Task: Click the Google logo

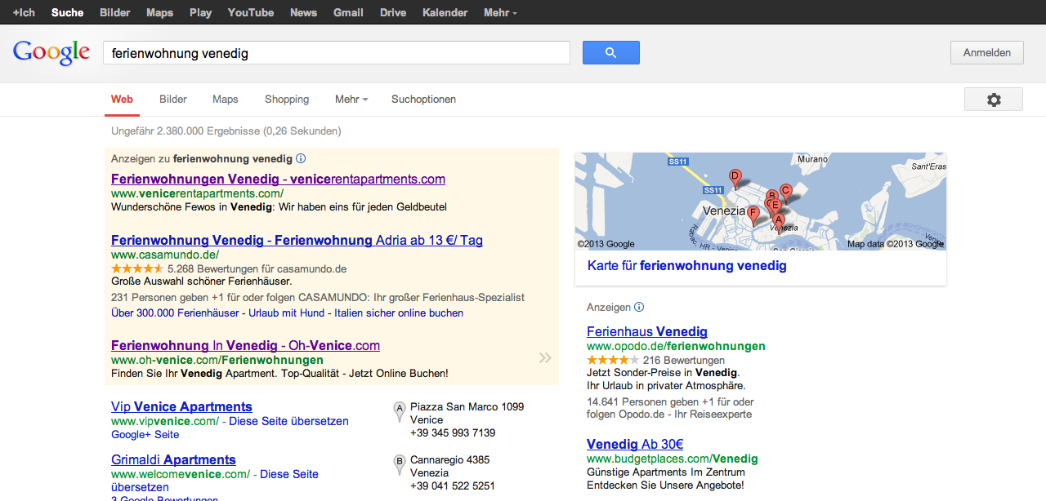Action: click(51, 53)
